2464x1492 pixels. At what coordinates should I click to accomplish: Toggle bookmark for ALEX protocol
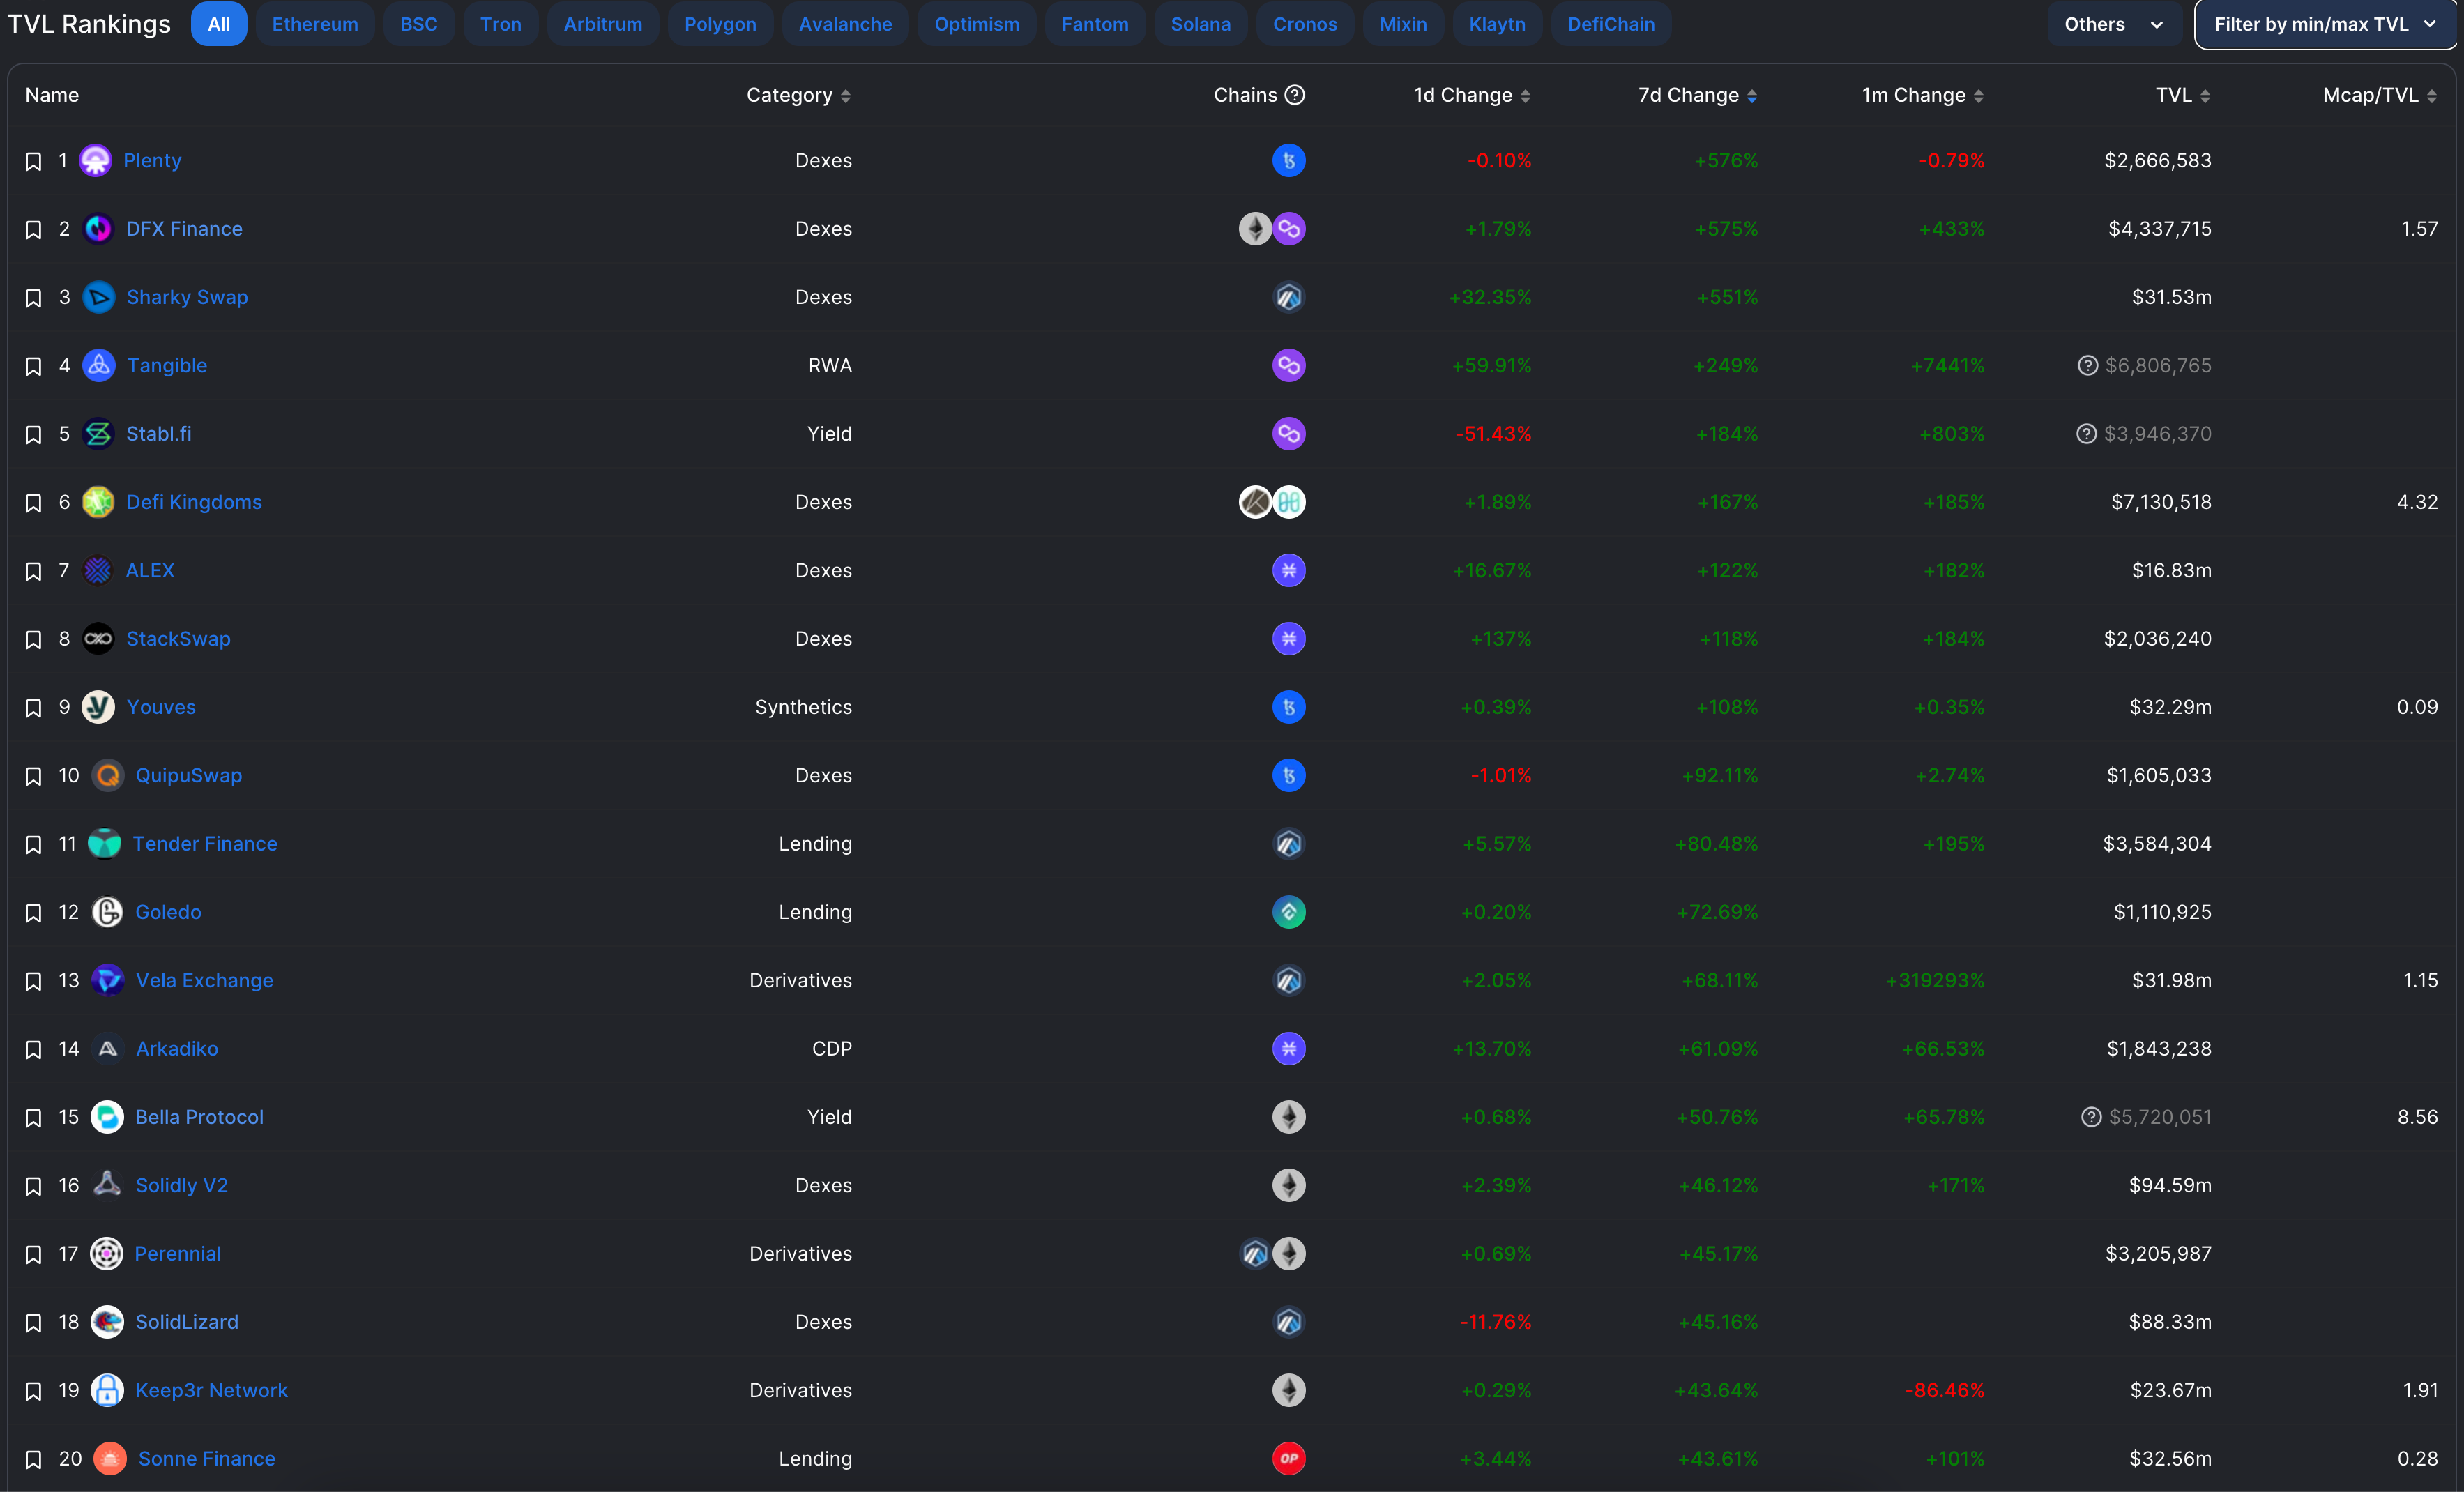pos(33,571)
